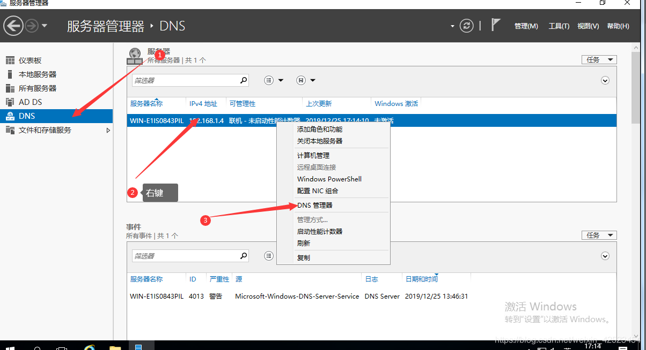Viewport: 646px width, 350px height.
Task: Open the 帮助(H) menu
Action: [618, 26]
